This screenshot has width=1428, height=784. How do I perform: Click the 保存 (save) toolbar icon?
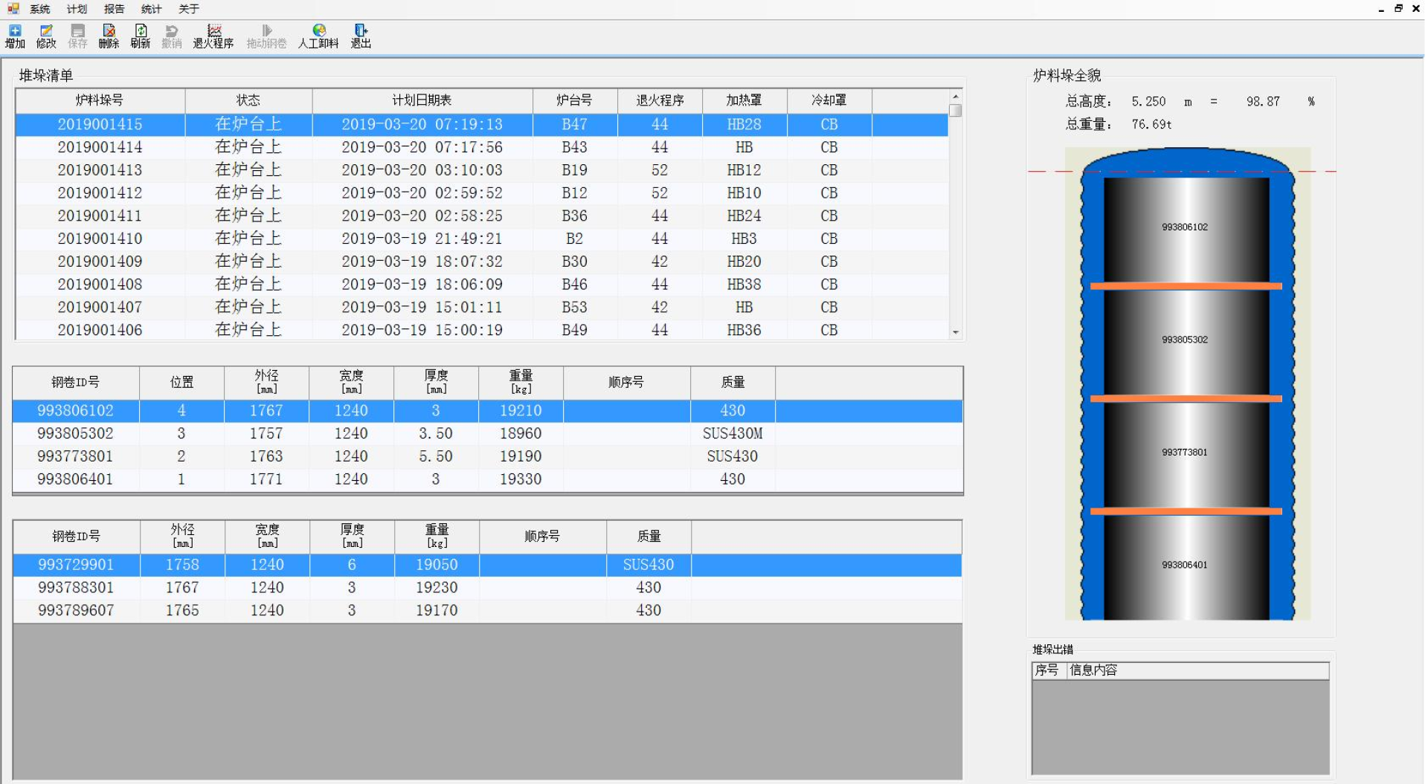pyautogui.click(x=77, y=36)
